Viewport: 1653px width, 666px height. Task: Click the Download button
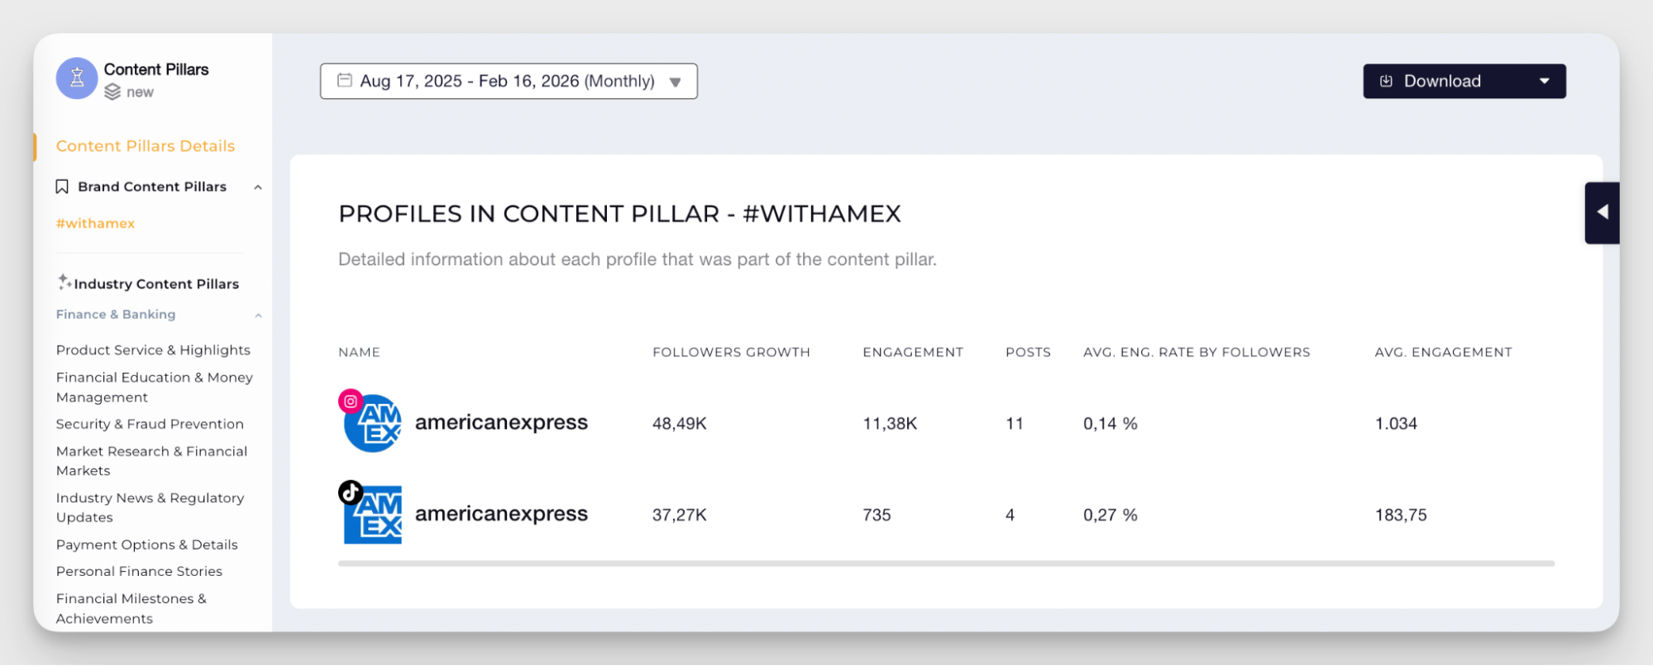click(1464, 81)
